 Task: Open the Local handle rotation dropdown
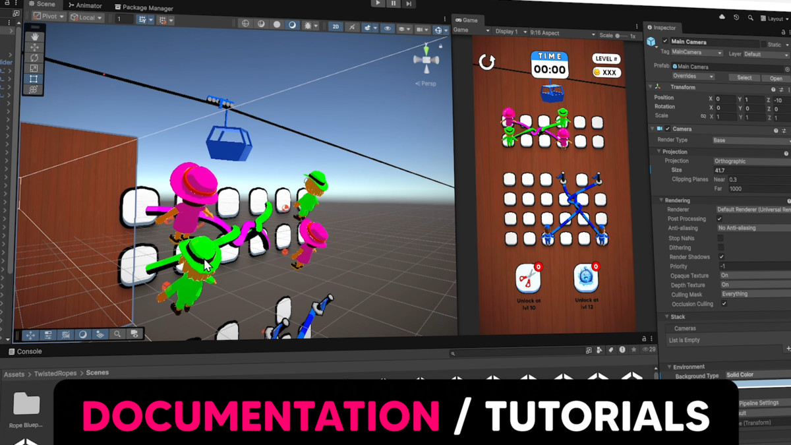[86, 18]
